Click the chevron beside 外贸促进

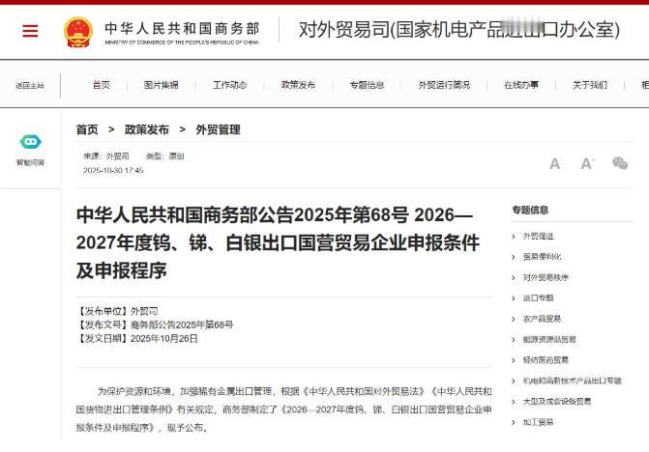coord(514,237)
